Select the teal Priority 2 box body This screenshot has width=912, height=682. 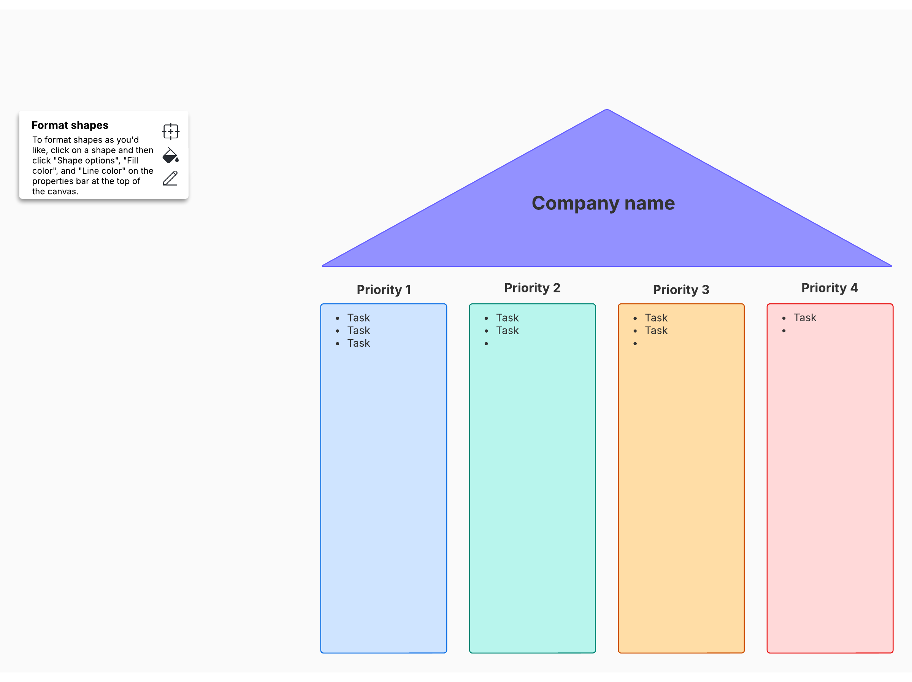[x=532, y=495]
